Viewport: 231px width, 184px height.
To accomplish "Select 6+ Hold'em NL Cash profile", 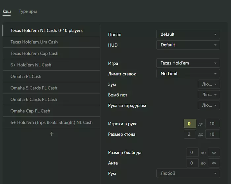I will [51, 65].
